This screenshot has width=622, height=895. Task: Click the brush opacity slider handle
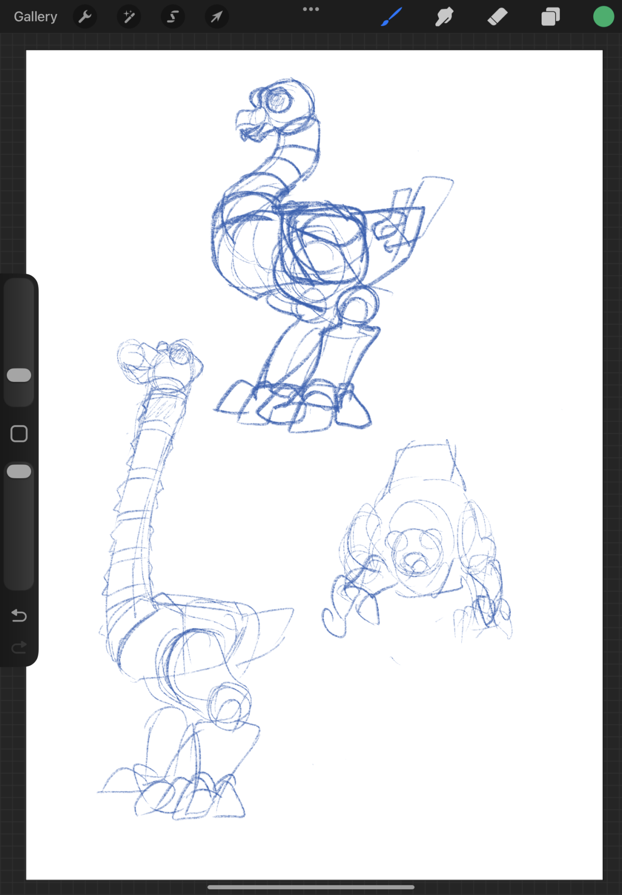coord(19,472)
